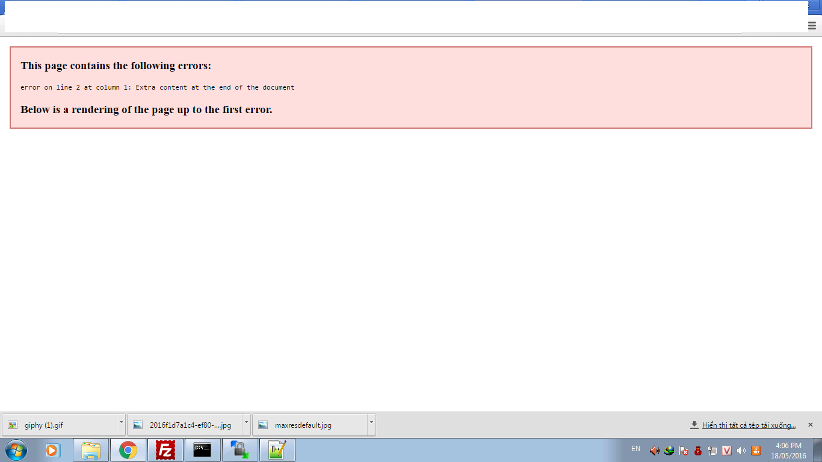Expand options arrow for giphy (1).gif
Screen dimensions: 822x462
[x=121, y=424]
